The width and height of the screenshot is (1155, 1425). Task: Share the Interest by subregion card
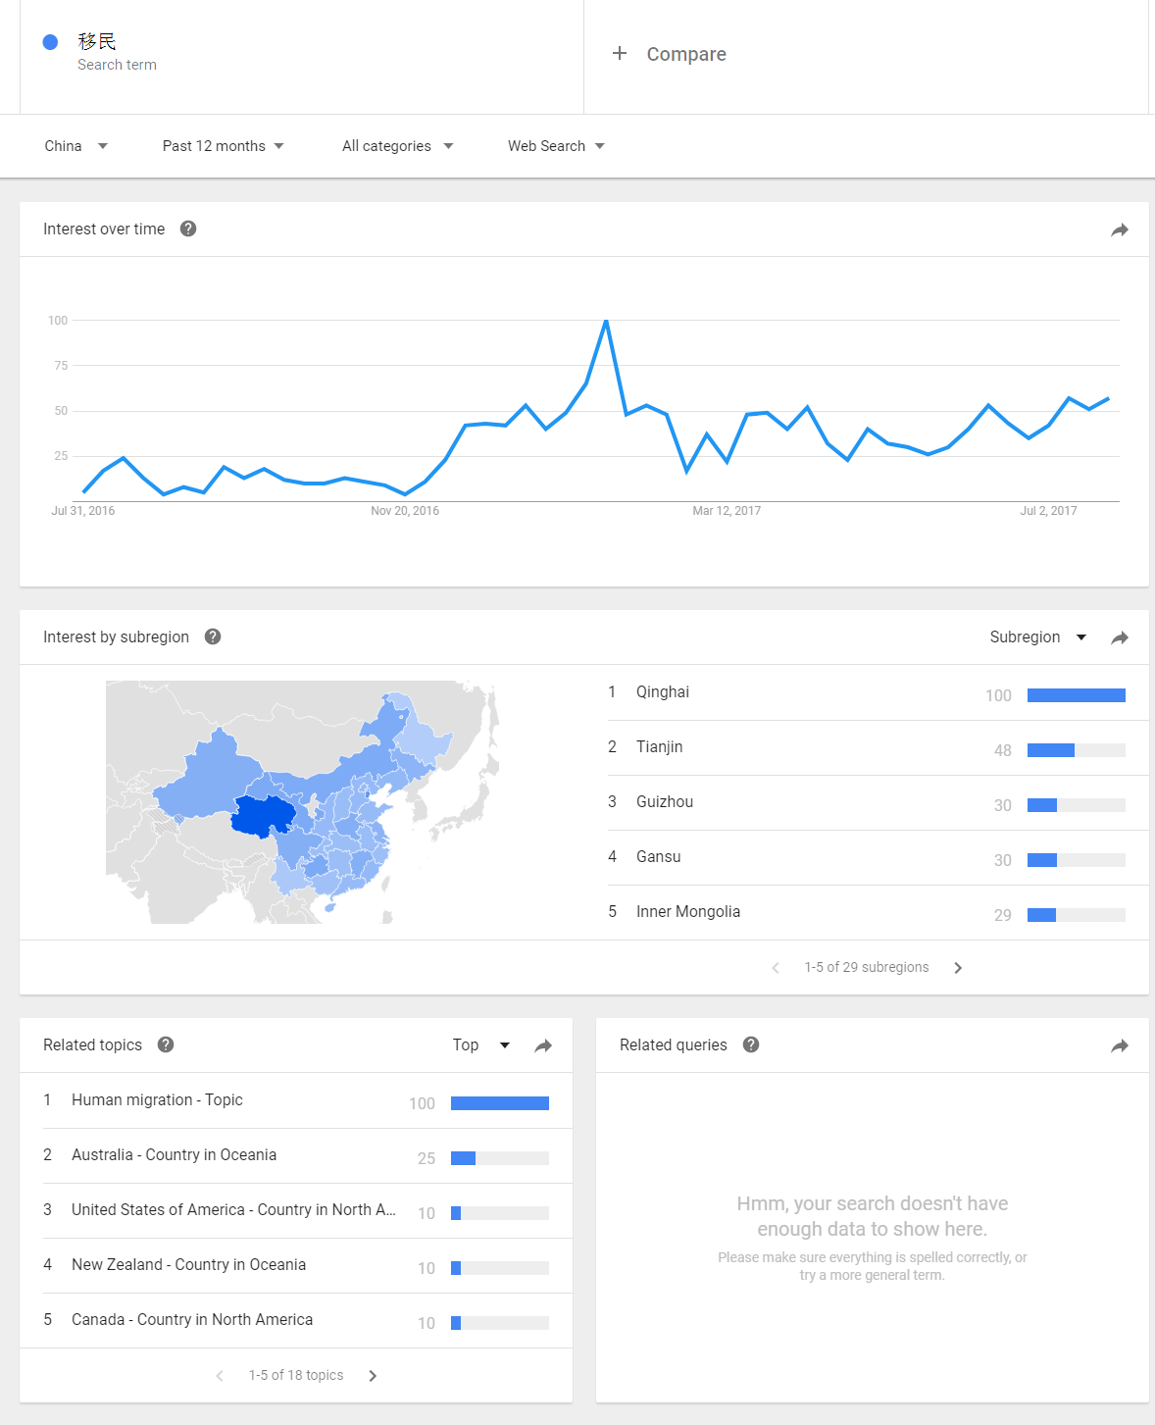point(1120,637)
